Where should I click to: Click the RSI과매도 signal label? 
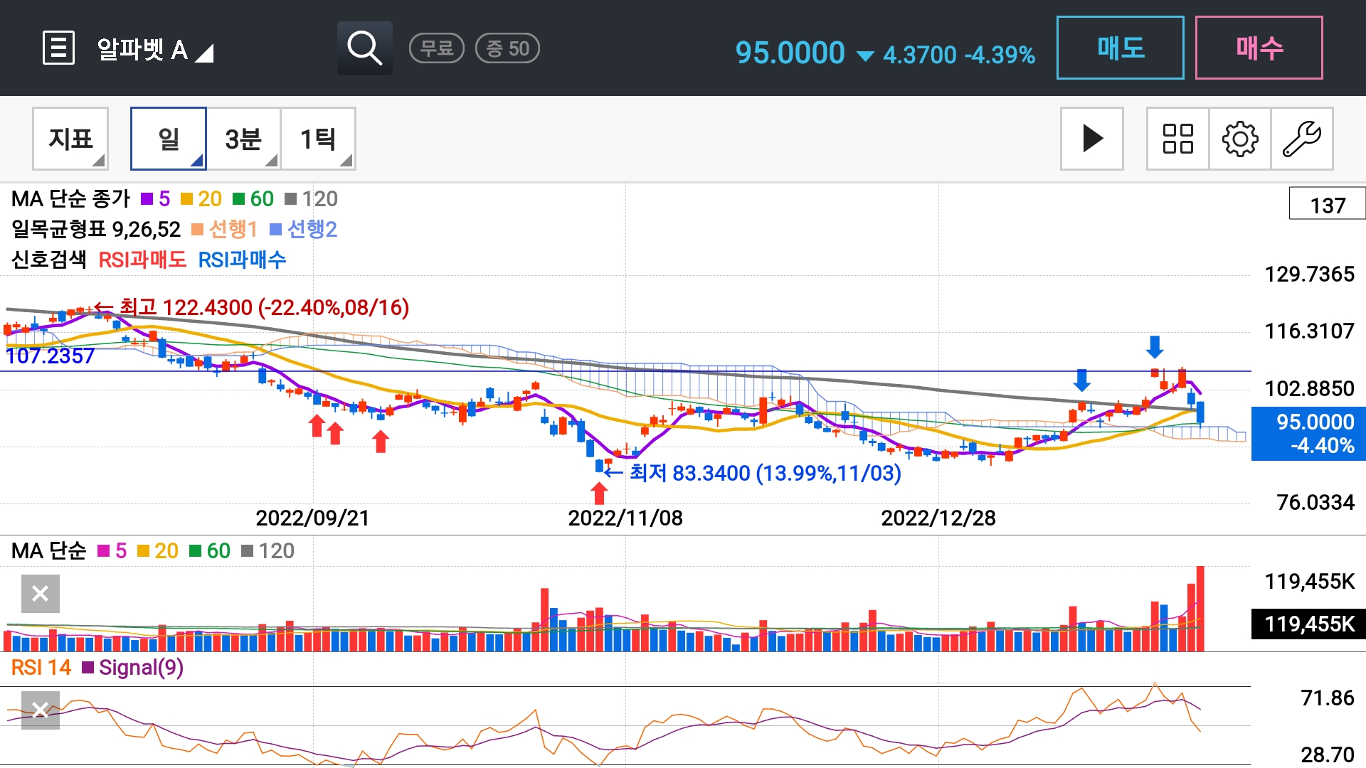142,260
